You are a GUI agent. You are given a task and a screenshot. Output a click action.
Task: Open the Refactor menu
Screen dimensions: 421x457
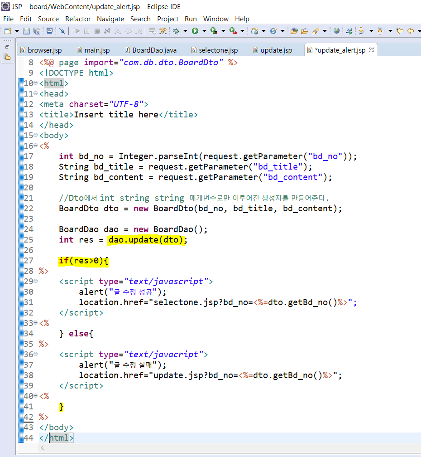[x=78, y=19]
